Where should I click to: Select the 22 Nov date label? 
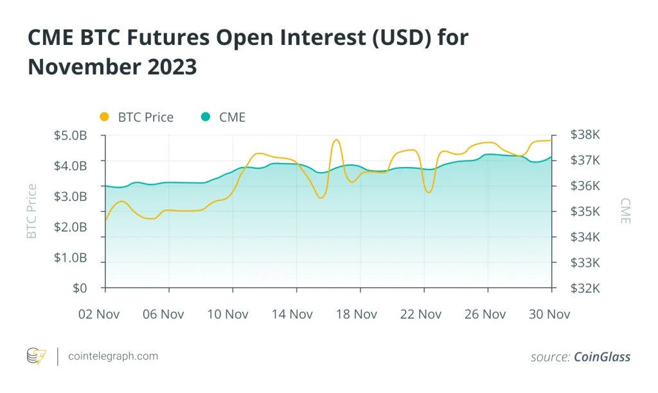click(x=420, y=314)
